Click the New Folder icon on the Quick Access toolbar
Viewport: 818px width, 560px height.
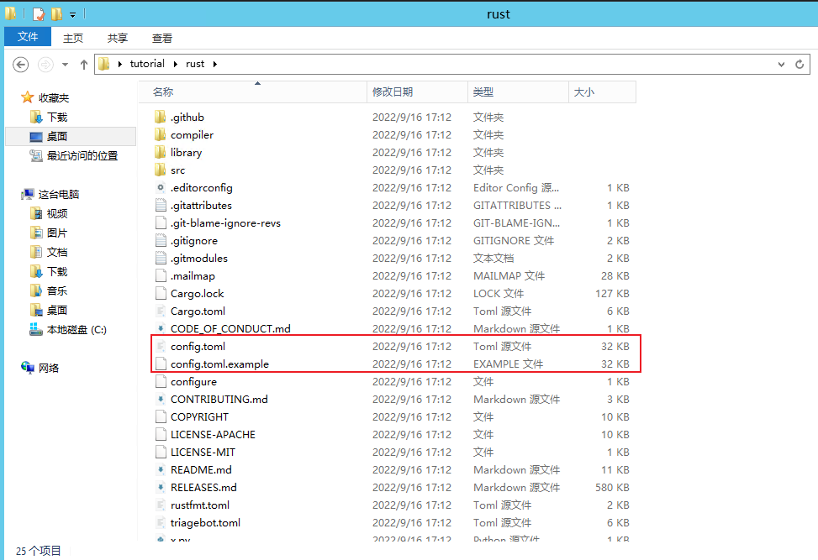[x=55, y=13]
